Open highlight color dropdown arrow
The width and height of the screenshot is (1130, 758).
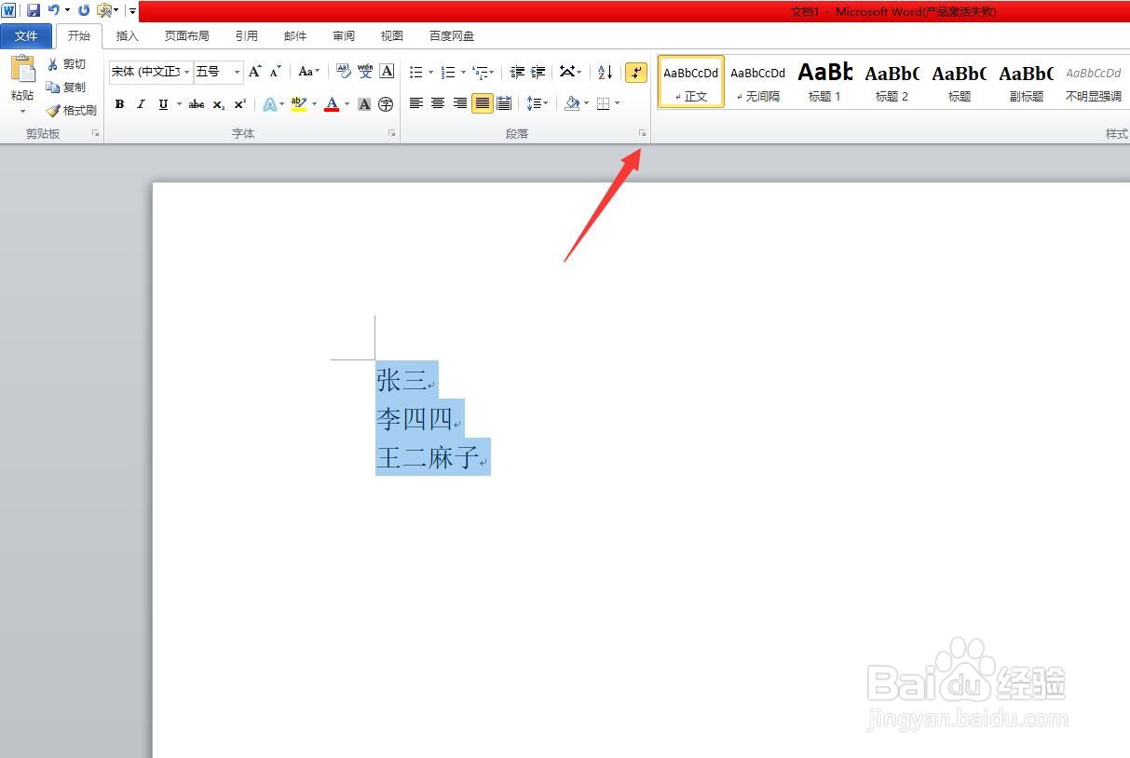pyautogui.click(x=314, y=104)
